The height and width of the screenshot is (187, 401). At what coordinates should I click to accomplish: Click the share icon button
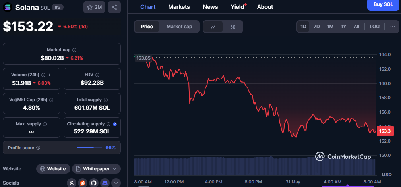coord(114,7)
